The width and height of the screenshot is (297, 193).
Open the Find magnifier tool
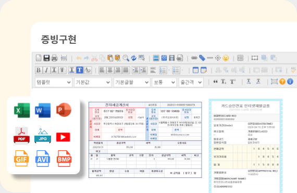[126, 58]
